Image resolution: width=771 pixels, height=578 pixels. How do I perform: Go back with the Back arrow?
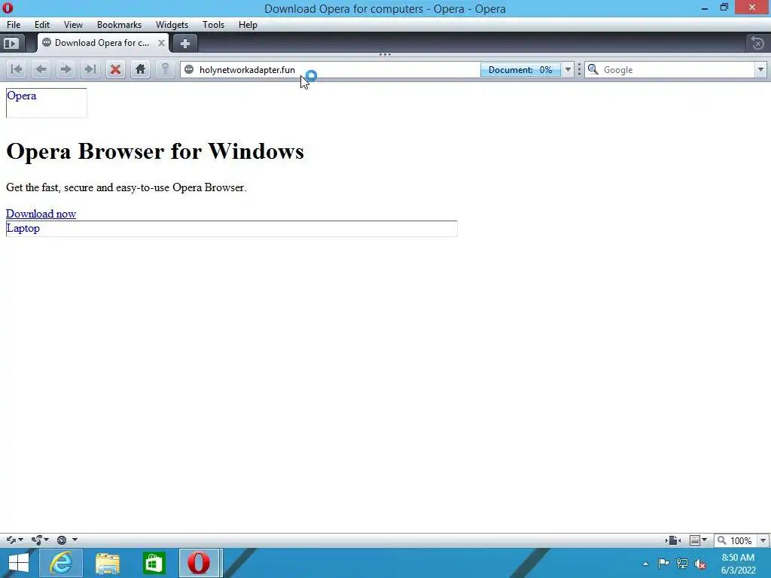click(x=41, y=69)
